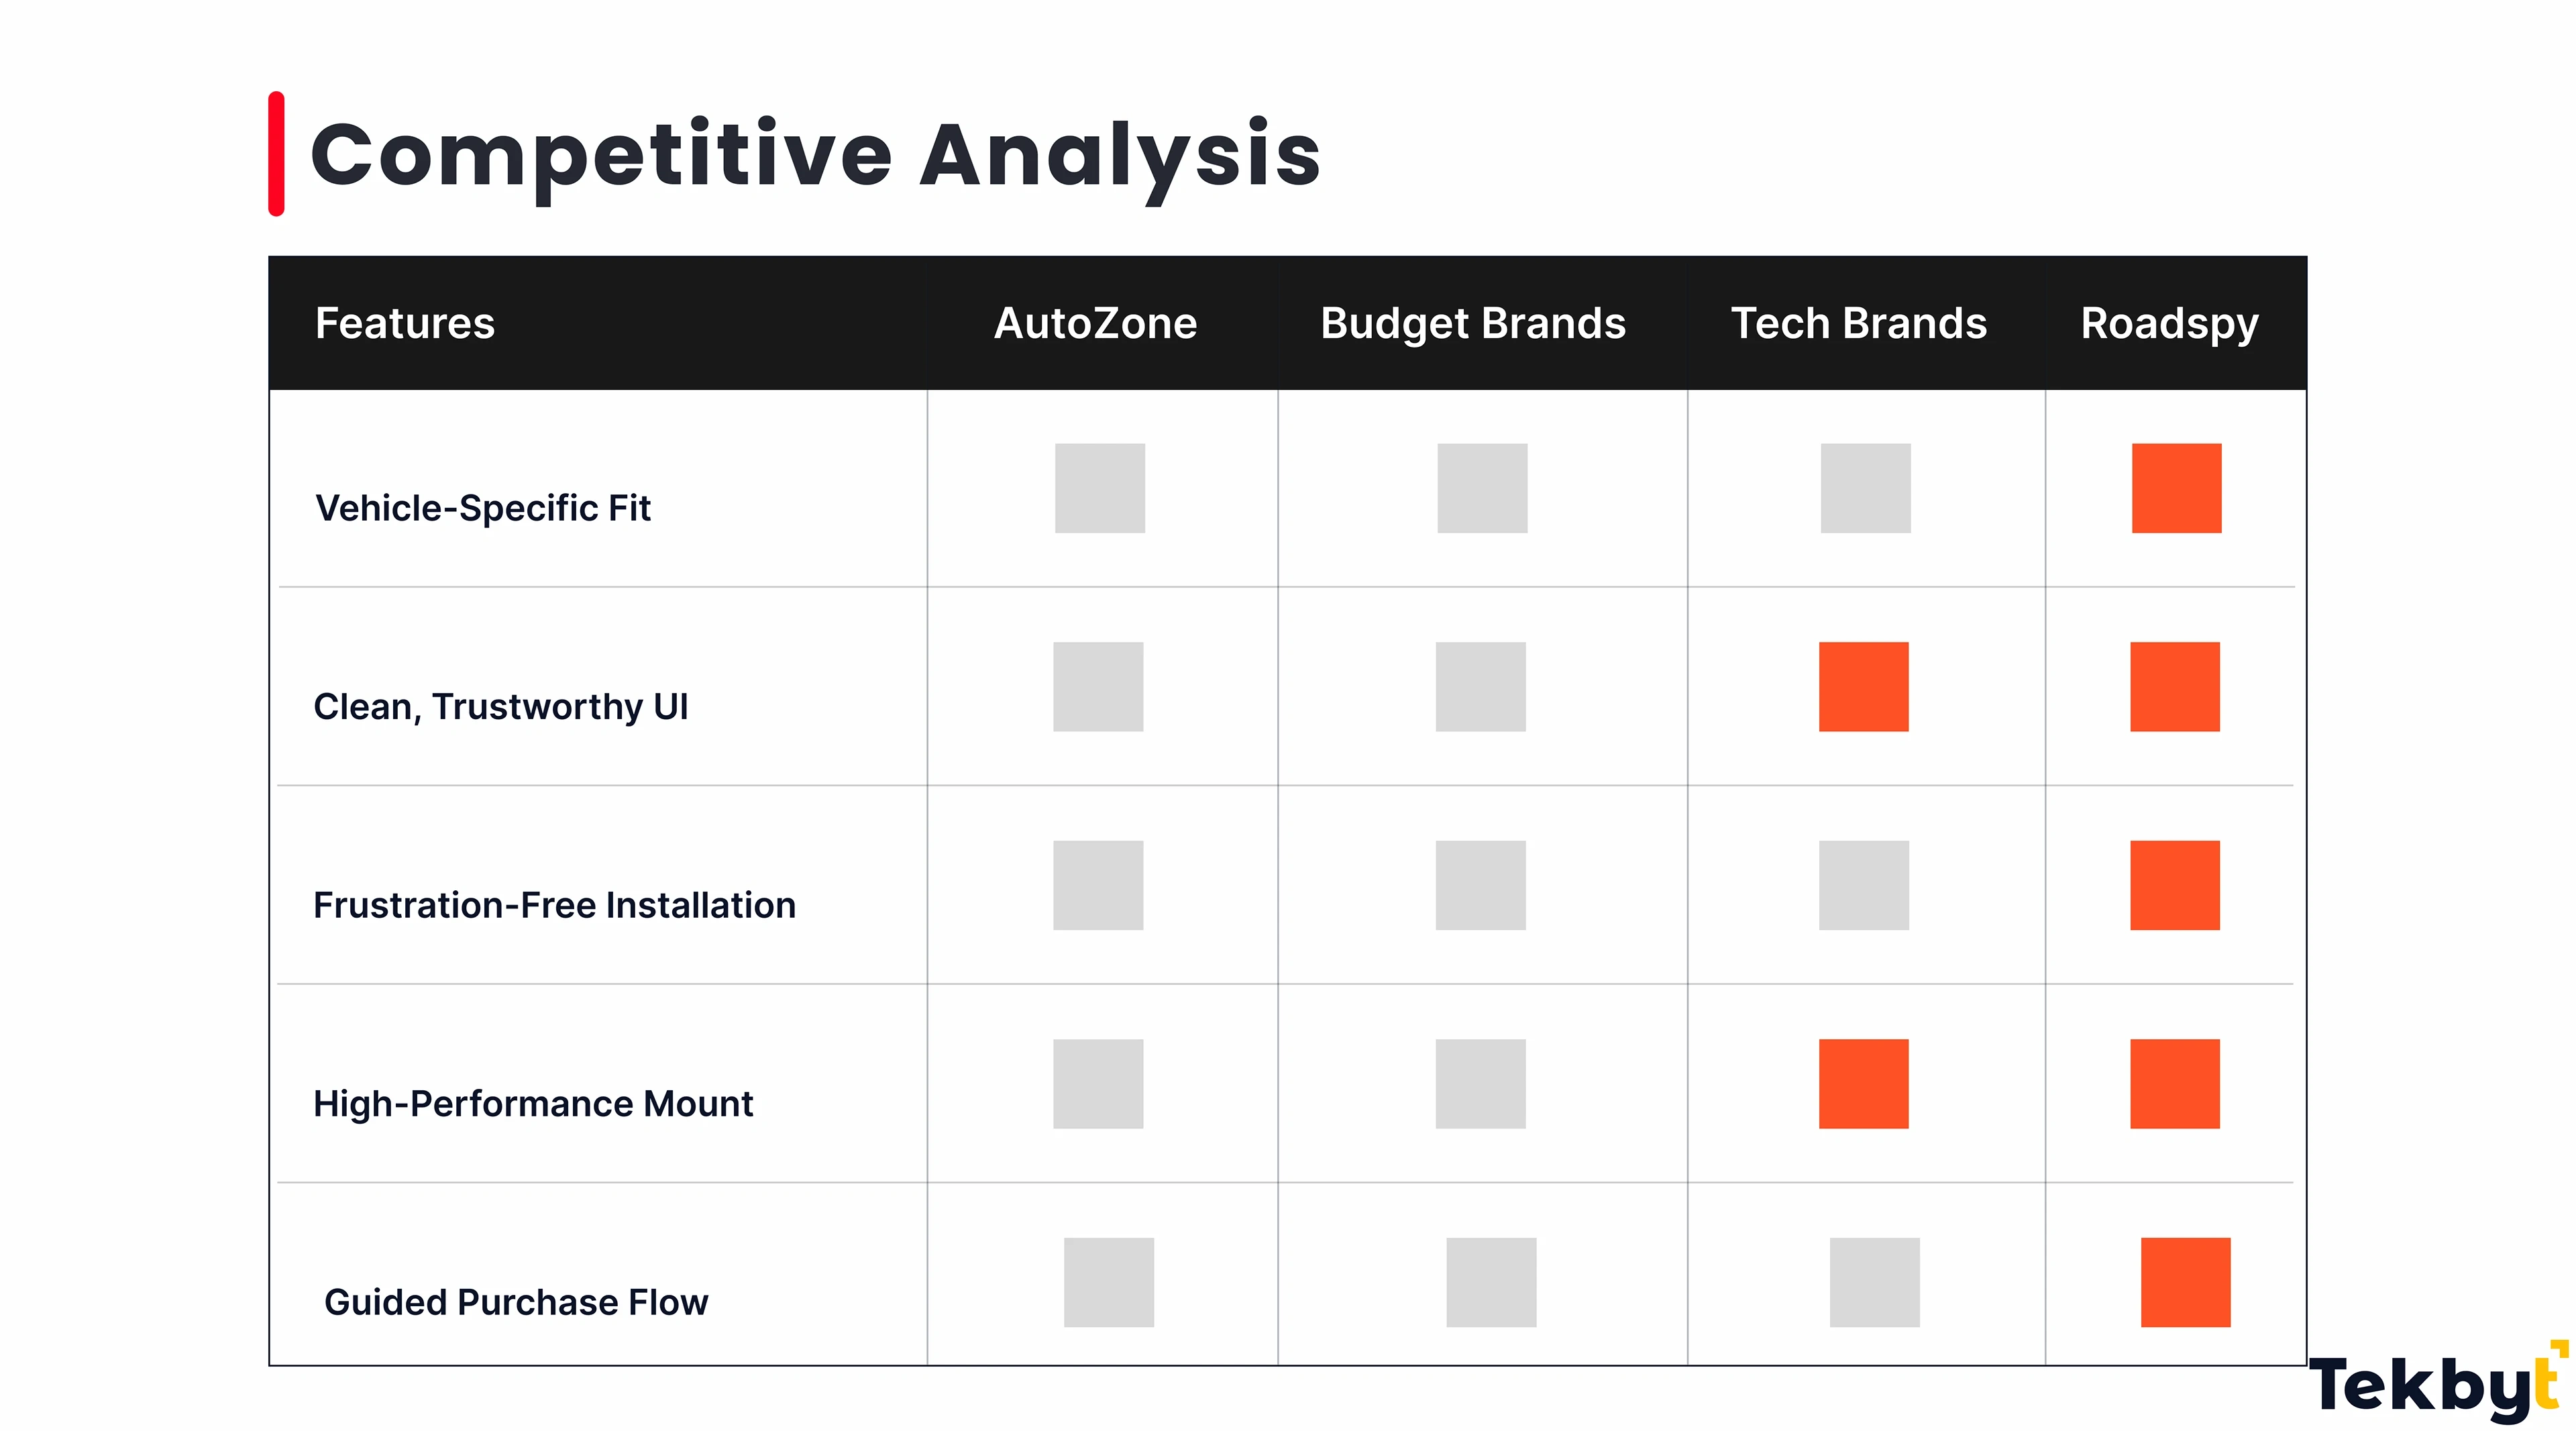
Task: Click the Features header cell
Action: coord(405,323)
